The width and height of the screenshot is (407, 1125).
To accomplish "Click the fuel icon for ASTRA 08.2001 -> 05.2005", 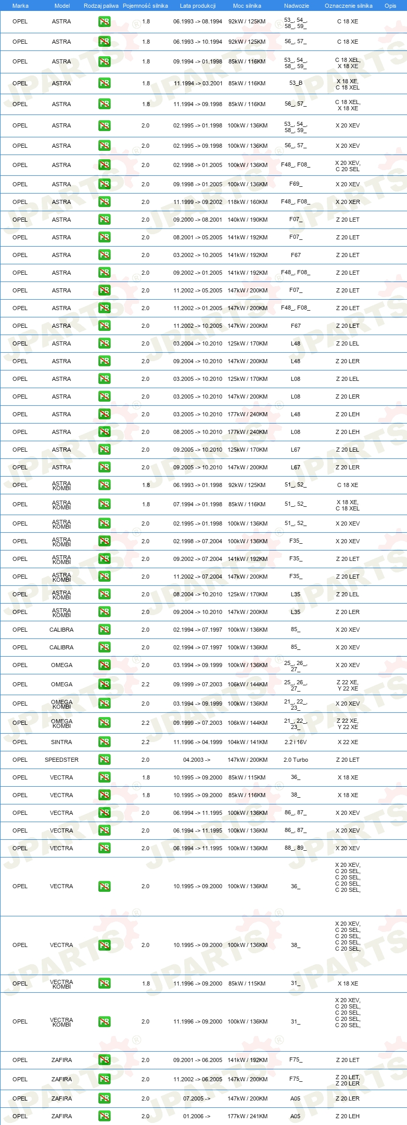I will [x=104, y=237].
